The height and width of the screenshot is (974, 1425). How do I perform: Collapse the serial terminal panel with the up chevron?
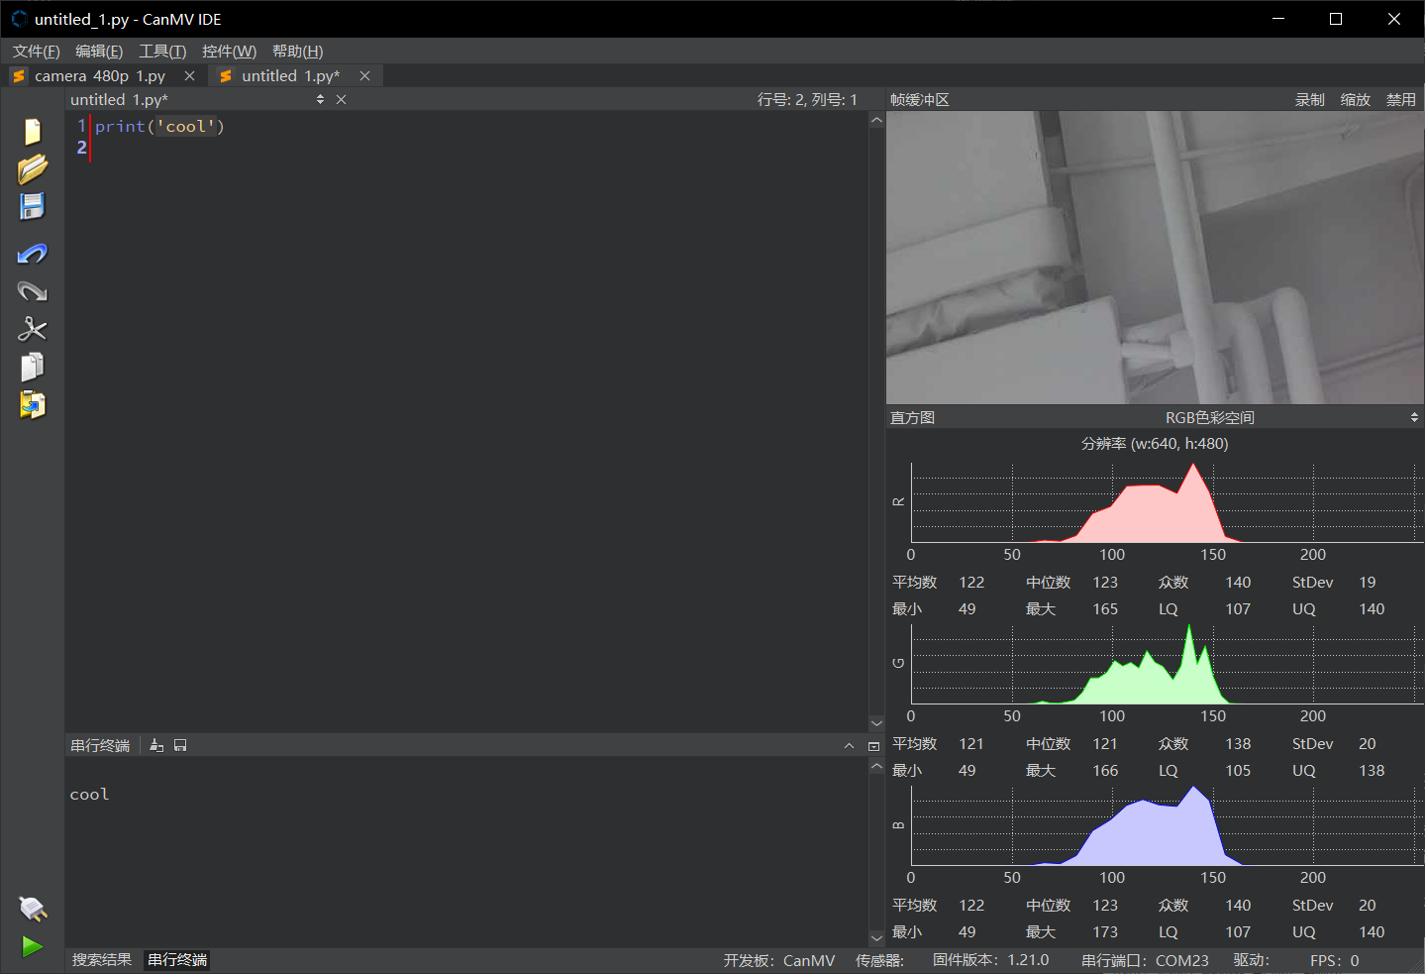tap(849, 745)
